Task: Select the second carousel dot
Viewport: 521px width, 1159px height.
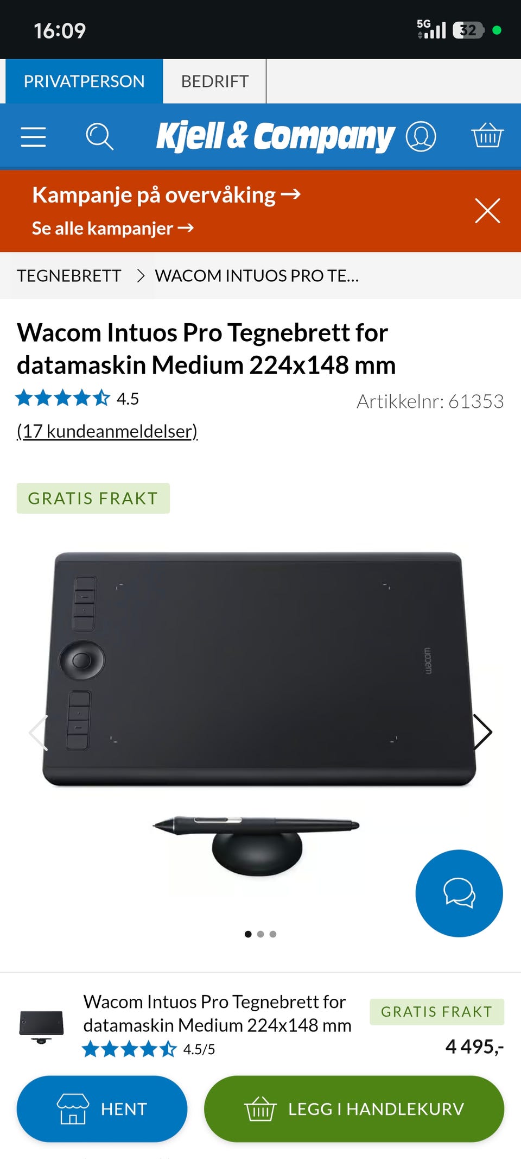Action: pos(260,934)
